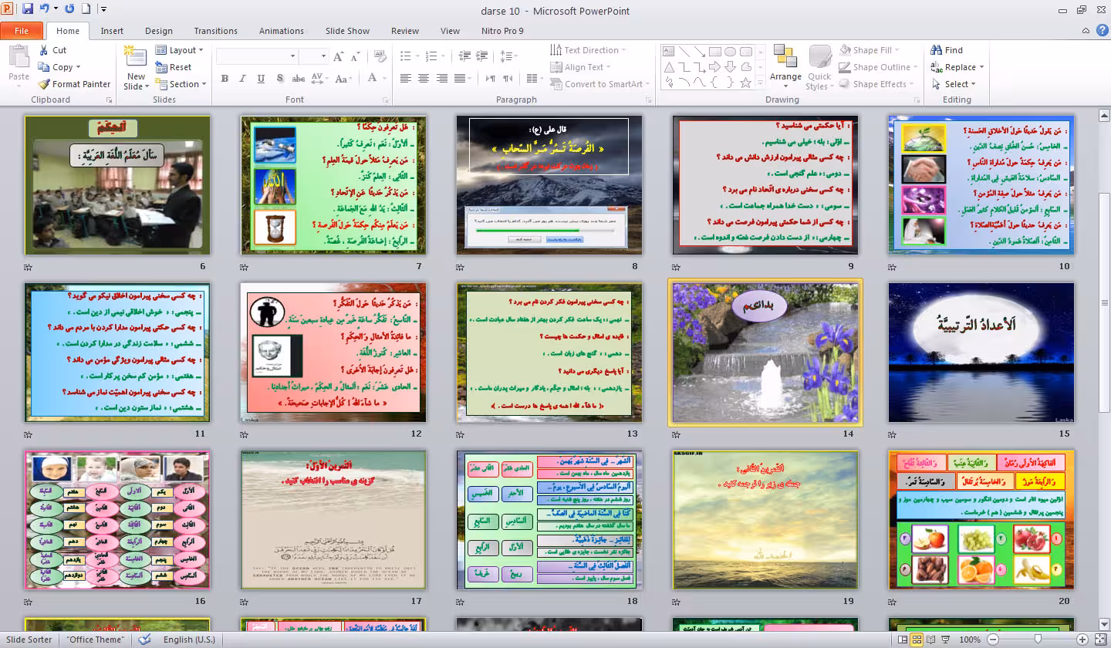Viewport: 1111px width, 648px height.
Task: Click the Font Color A icon
Action: [x=372, y=79]
